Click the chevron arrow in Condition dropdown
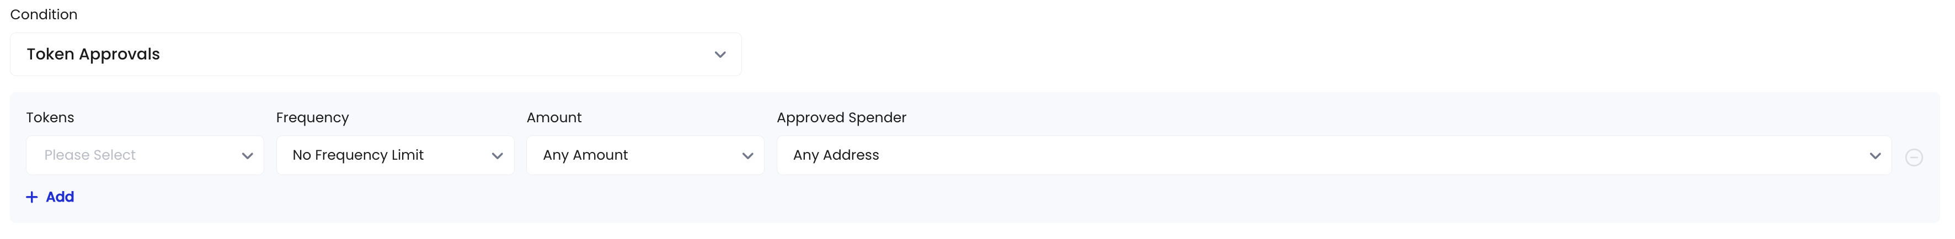 click(719, 55)
